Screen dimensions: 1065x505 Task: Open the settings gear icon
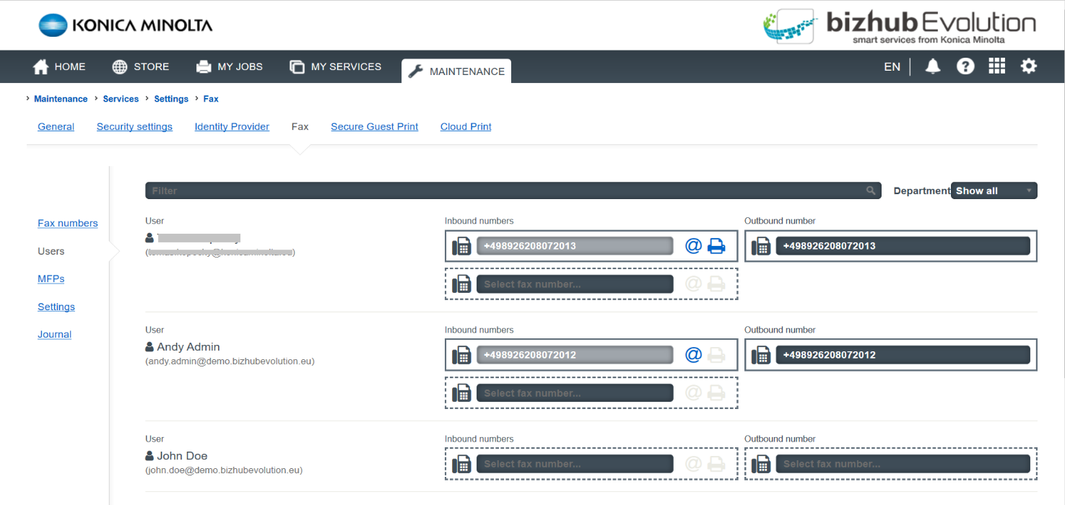click(1029, 66)
